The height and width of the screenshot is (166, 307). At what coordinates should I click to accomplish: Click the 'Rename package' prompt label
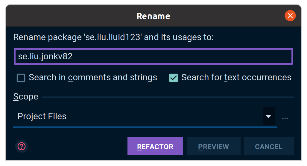pos(113,37)
